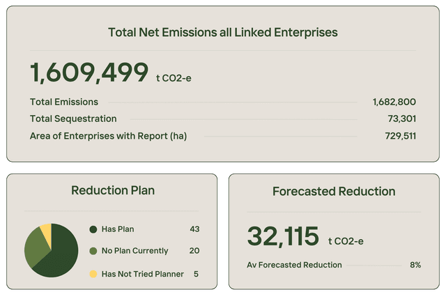The width and height of the screenshot is (446, 299).
Task: Click the dark green Has Plan legend dot
Action: (93, 229)
